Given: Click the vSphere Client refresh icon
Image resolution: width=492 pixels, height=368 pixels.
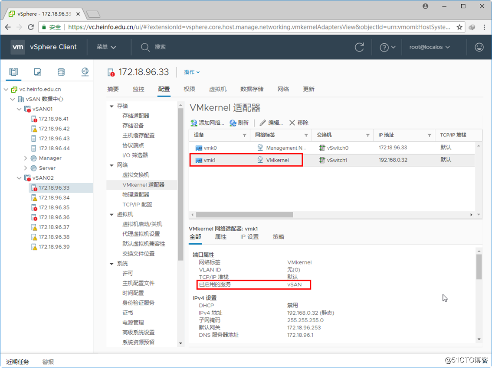Looking at the screenshot, I should click(359, 47).
